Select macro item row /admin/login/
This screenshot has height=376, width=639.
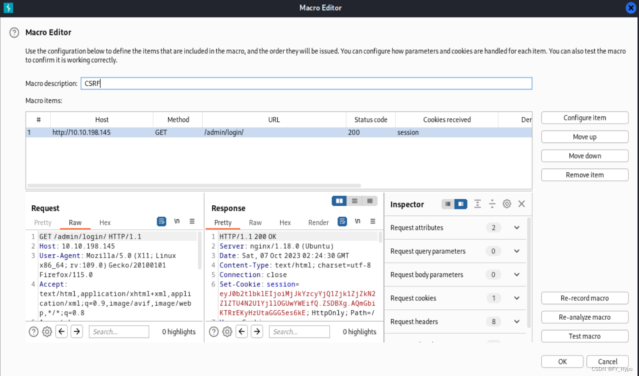pyautogui.click(x=279, y=132)
